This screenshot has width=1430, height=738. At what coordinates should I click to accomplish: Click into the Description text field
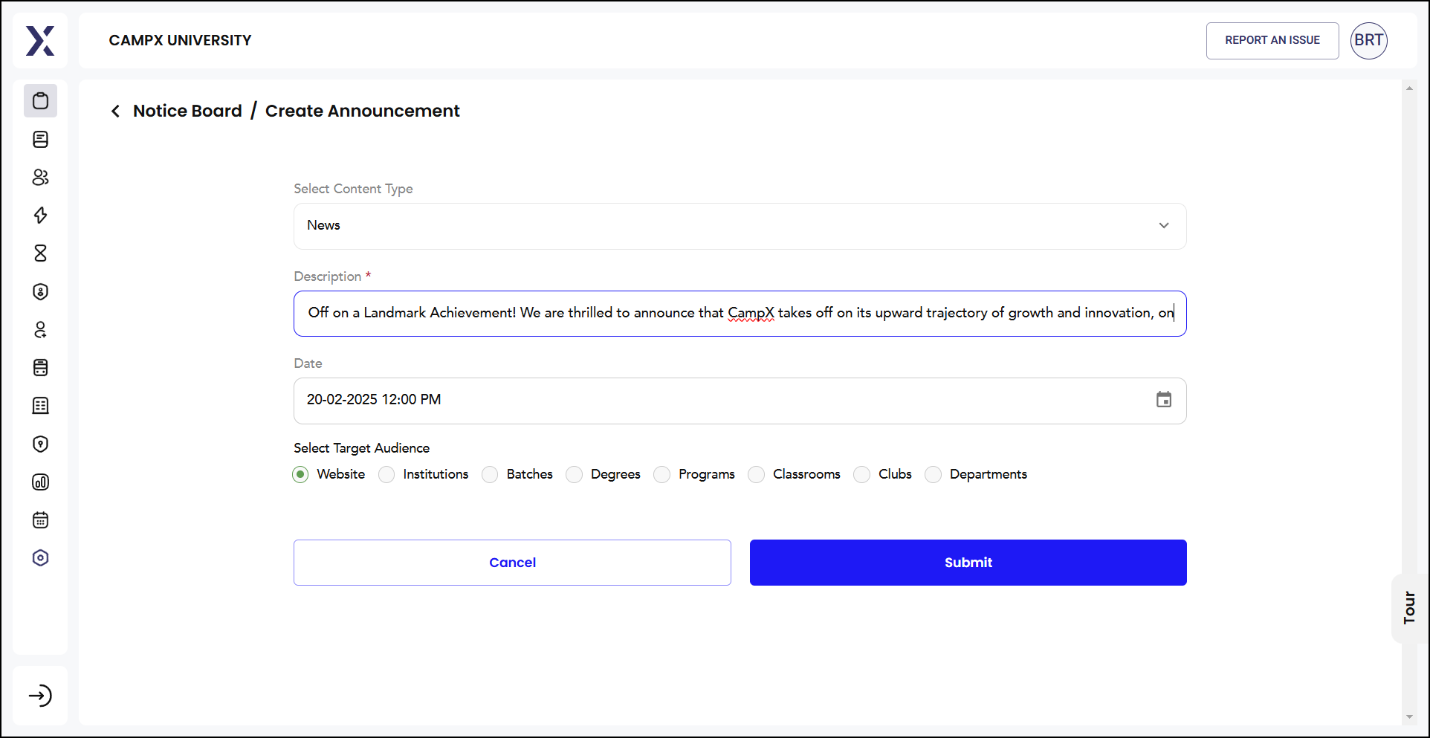[x=740, y=314]
